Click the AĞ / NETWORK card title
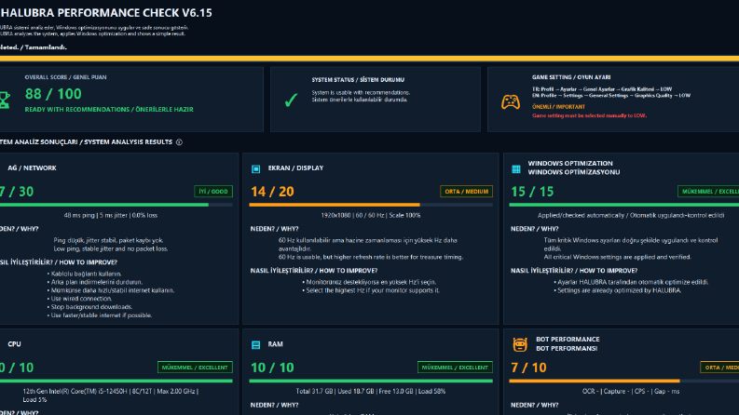The height and width of the screenshot is (415, 739). [32, 168]
